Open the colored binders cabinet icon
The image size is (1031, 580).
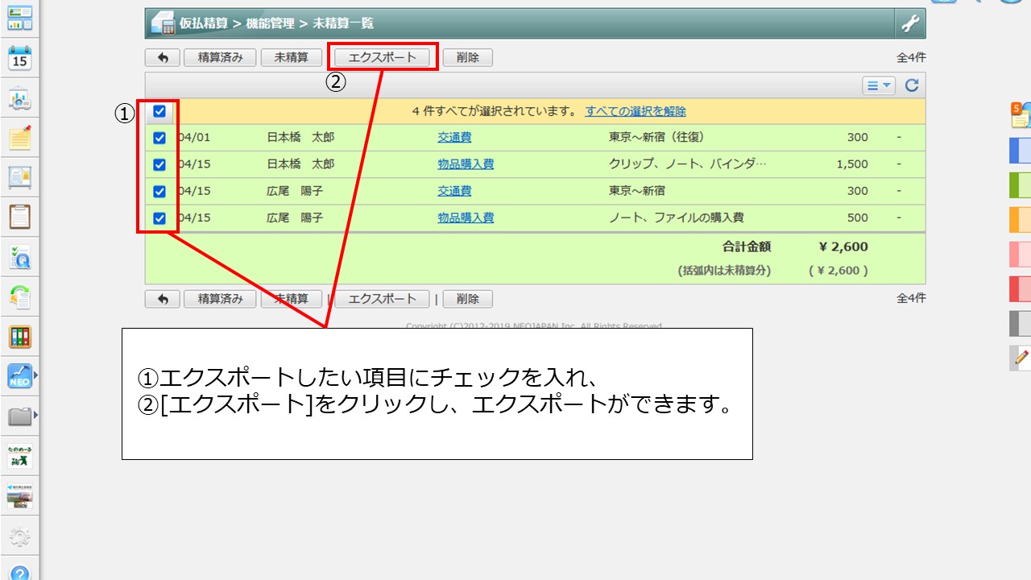(20, 337)
